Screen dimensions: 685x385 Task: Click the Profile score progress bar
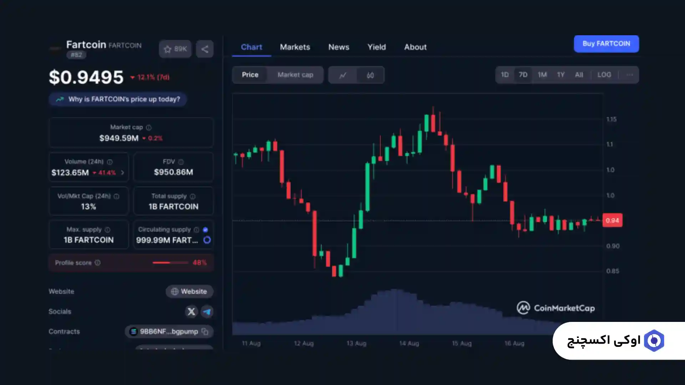(170, 263)
